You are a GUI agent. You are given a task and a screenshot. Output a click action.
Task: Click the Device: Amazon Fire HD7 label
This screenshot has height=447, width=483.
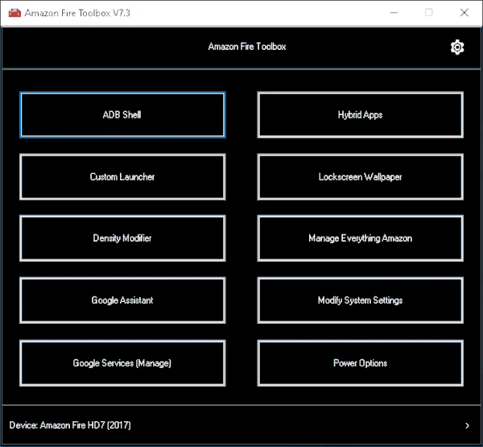70,425
